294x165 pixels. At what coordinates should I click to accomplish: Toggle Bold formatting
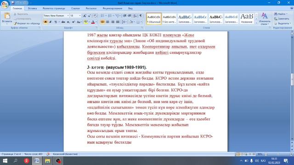coord(45,22)
